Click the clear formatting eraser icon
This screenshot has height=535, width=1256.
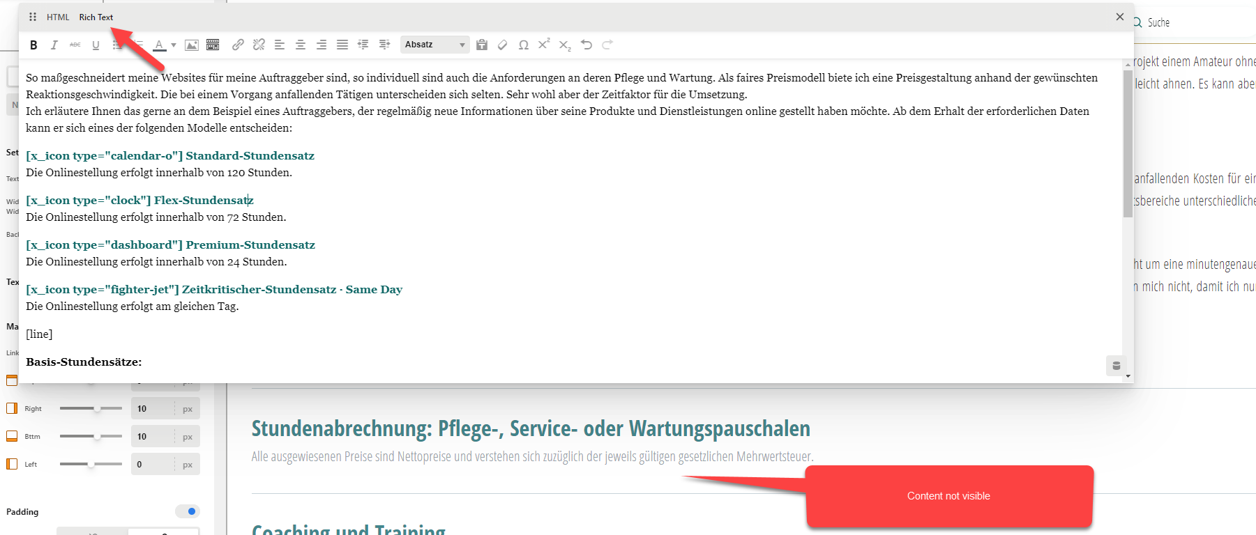[502, 45]
